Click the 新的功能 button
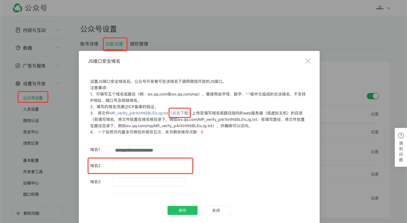The width and height of the screenshot is (407, 223). click(38, 213)
